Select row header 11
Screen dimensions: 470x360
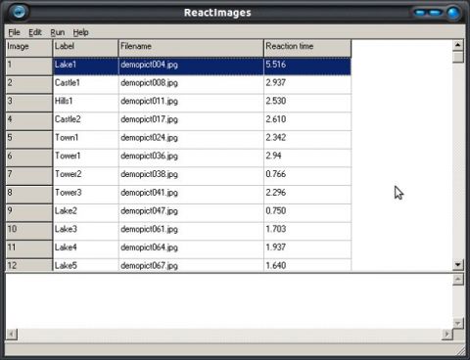click(x=29, y=249)
